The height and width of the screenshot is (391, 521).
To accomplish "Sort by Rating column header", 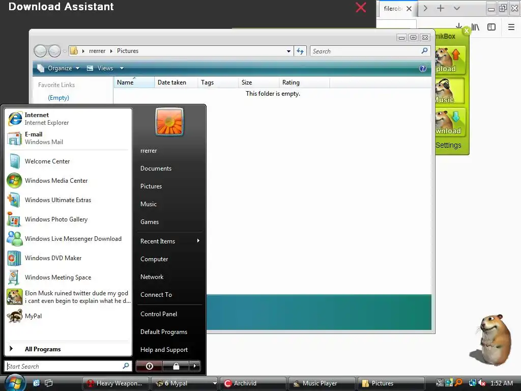I will point(304,82).
